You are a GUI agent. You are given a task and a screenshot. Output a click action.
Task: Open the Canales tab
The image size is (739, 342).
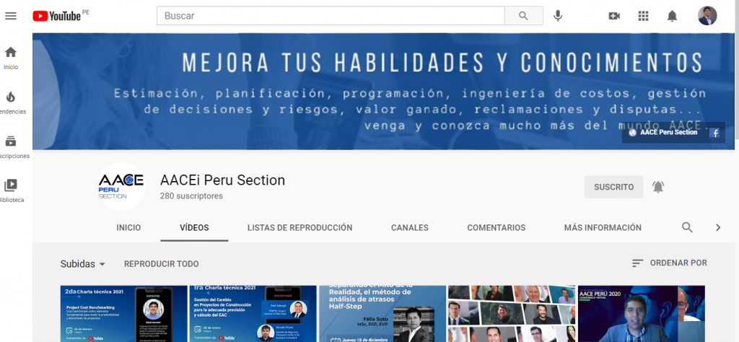pos(410,227)
